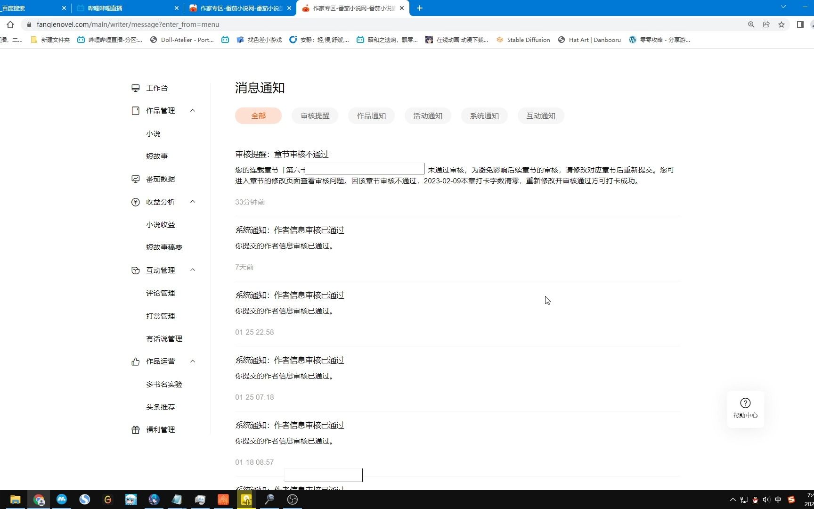Click the OBS icon in the taskbar

293,500
